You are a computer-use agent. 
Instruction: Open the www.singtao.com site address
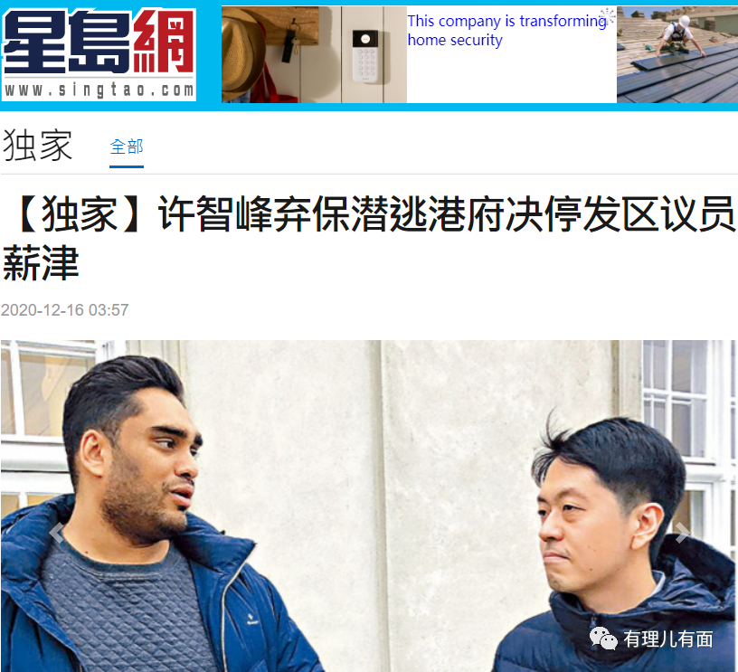[99, 90]
